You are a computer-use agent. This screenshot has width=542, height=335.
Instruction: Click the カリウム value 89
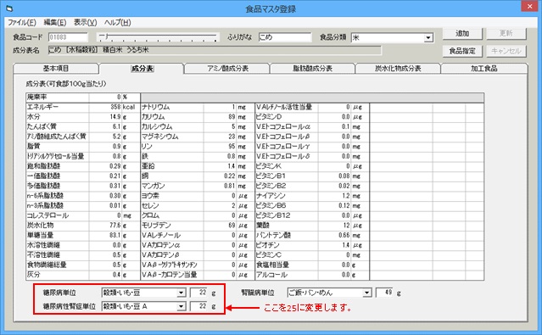click(x=220, y=117)
